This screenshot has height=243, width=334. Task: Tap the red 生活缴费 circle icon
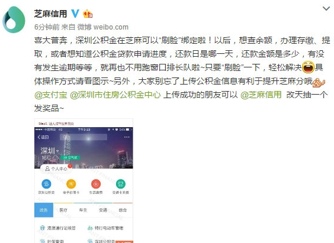click(96, 184)
